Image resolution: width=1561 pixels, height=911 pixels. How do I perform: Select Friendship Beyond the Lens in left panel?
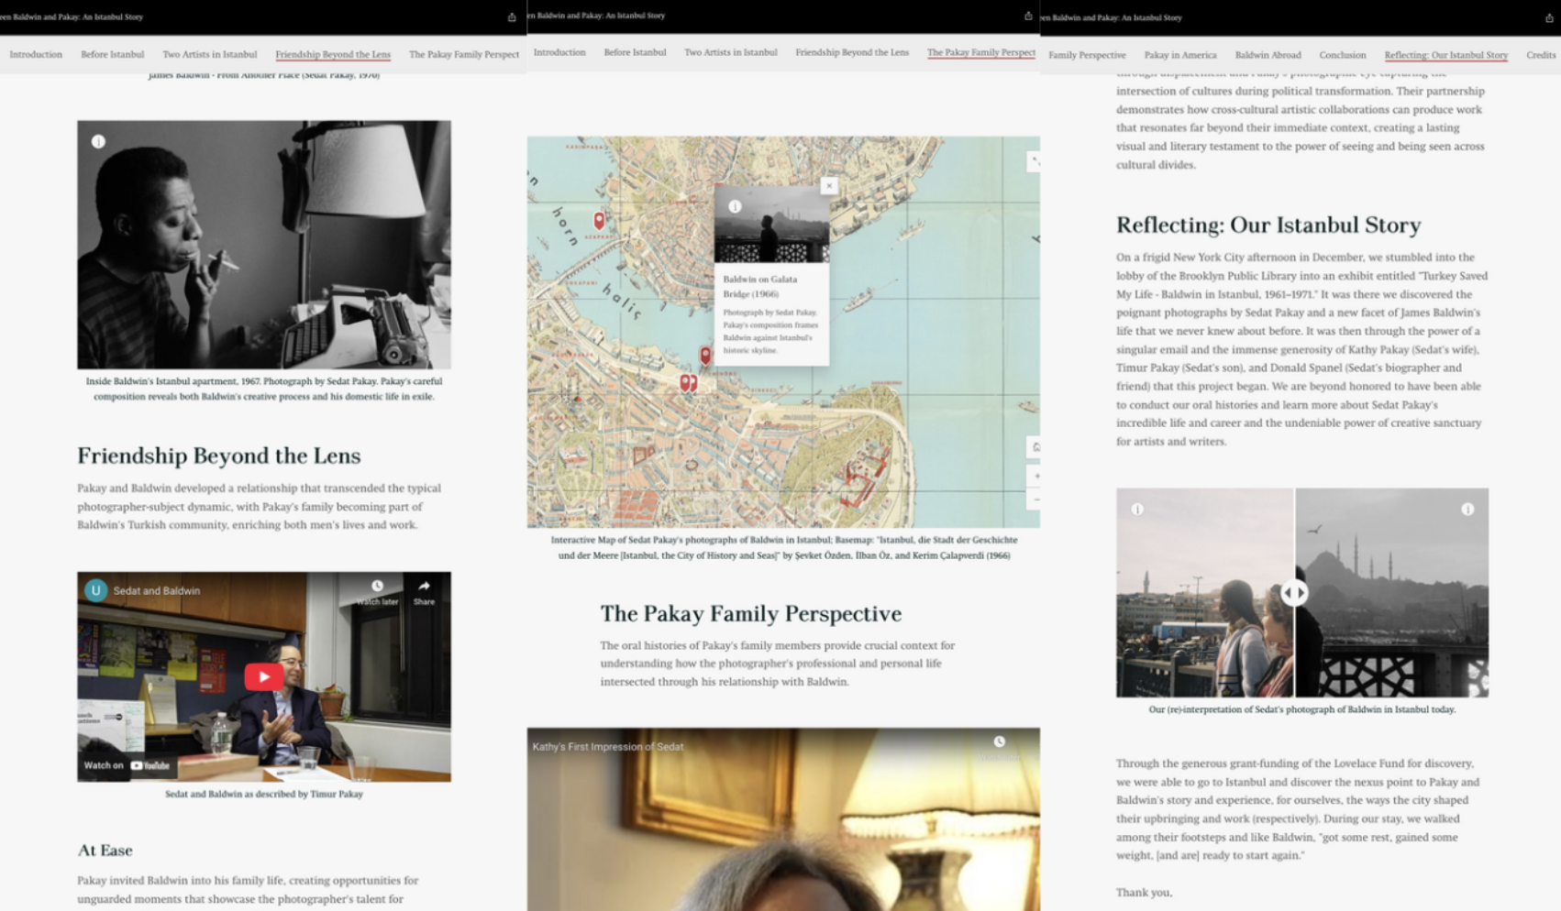(333, 55)
